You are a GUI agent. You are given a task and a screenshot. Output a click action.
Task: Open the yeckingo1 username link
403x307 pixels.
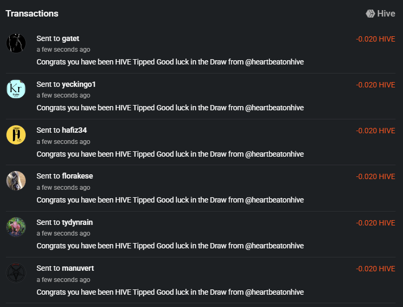(x=79, y=84)
